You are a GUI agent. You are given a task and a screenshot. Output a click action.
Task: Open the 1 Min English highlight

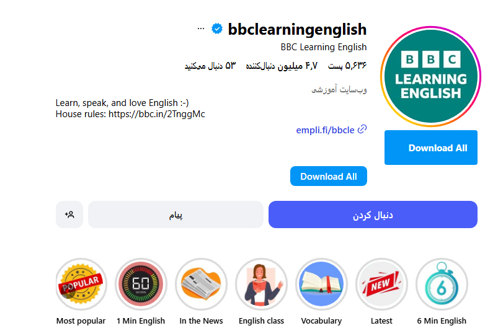(141, 284)
